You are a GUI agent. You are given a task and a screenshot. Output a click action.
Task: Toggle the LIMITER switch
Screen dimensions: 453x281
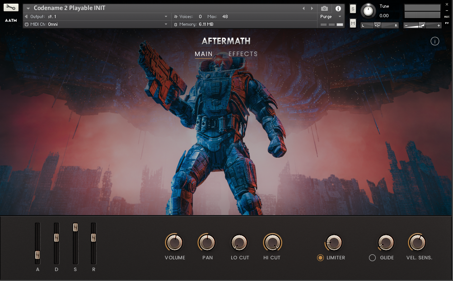321,258
